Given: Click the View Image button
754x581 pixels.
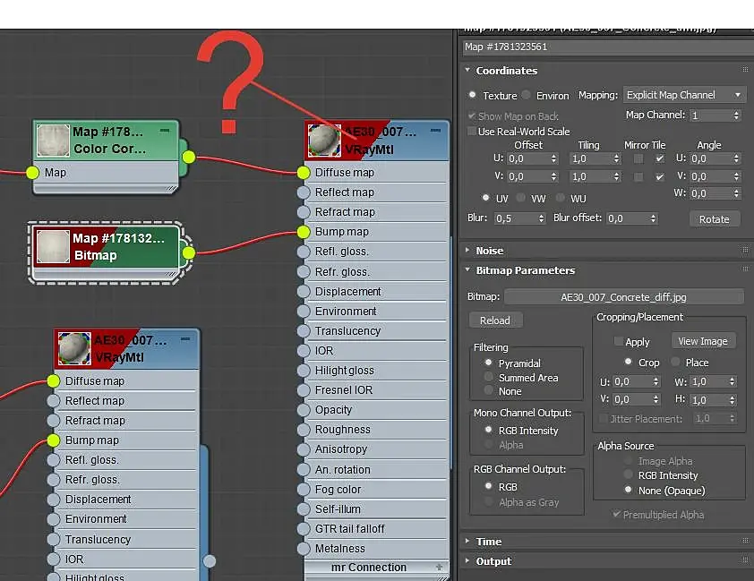Looking at the screenshot, I should pyautogui.click(x=703, y=341).
